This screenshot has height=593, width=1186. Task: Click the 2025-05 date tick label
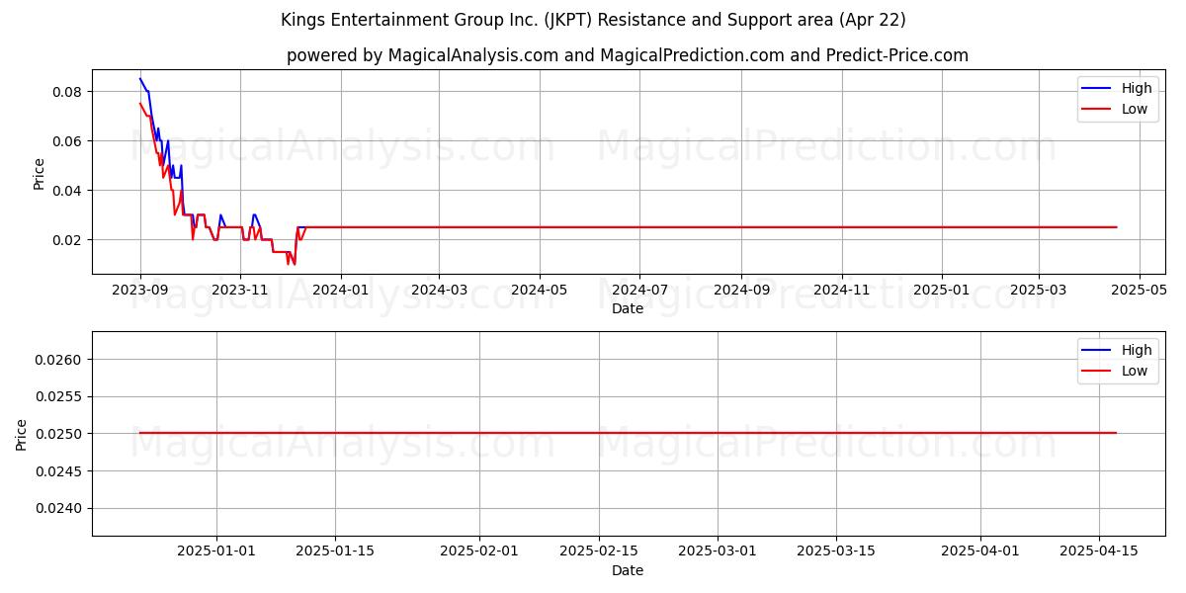click(x=1139, y=290)
